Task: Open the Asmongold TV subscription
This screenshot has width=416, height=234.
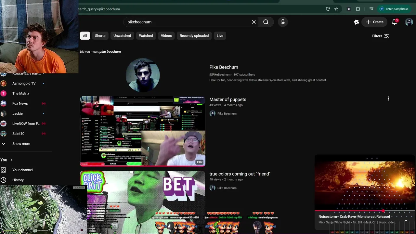Action: [24, 84]
